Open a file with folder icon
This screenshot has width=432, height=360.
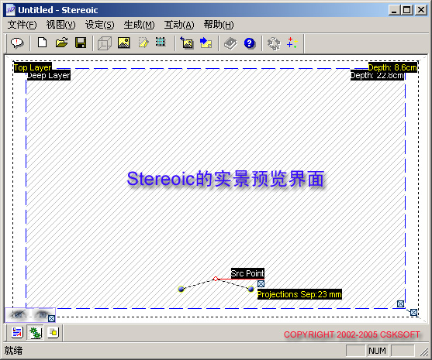[x=61, y=43]
